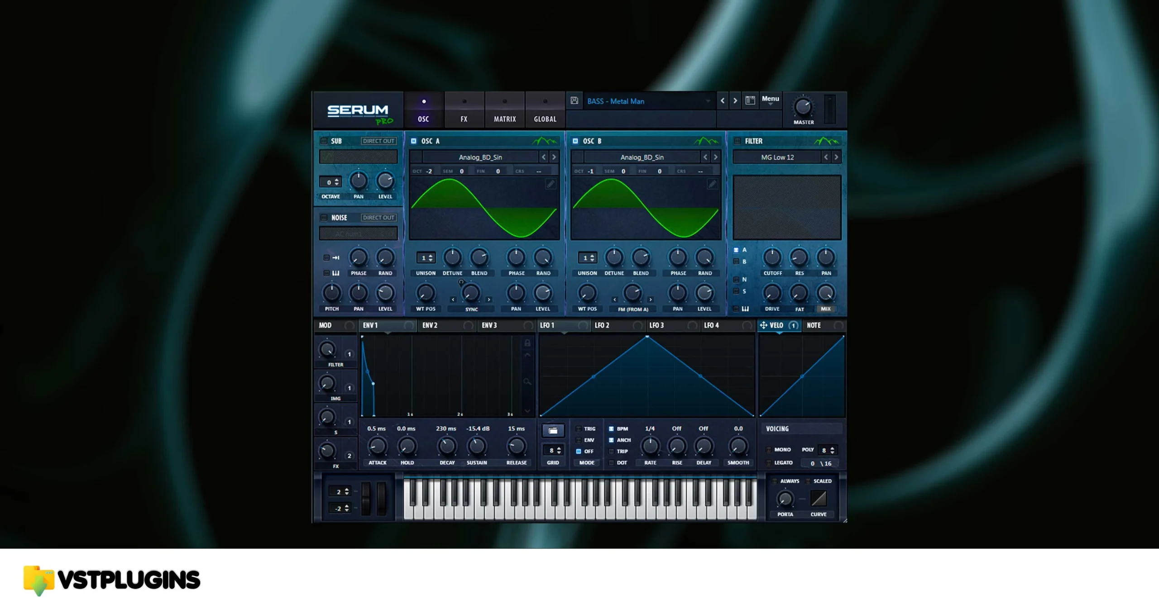This screenshot has height=614, width=1159.
Task: Toggle OSC B enable switch
Action: (575, 141)
